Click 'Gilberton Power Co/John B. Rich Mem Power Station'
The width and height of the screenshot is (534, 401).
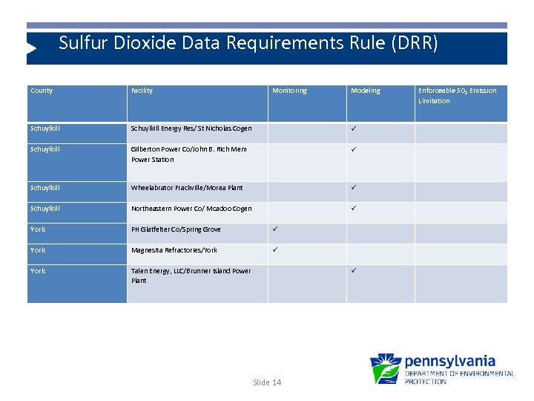(197, 163)
